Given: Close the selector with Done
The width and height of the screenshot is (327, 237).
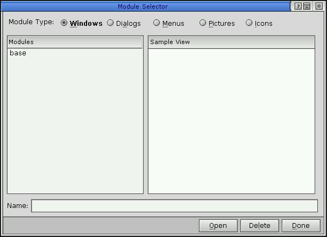Looking at the screenshot, I should 301,226.
